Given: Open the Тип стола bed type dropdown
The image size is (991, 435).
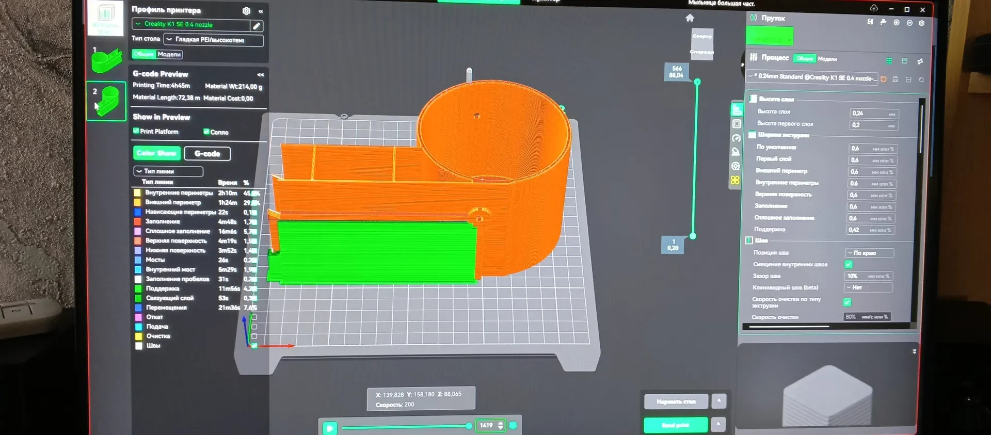Looking at the screenshot, I should click(x=213, y=40).
